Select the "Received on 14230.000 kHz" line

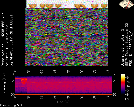(3, 39)
